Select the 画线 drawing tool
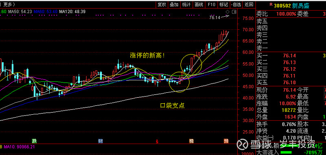This screenshot has width=326, height=155. pos(199,4)
